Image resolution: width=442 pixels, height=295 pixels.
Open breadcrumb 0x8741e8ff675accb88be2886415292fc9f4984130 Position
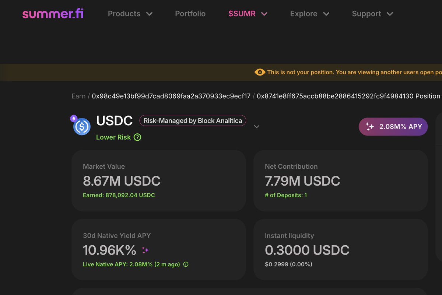[x=348, y=96]
